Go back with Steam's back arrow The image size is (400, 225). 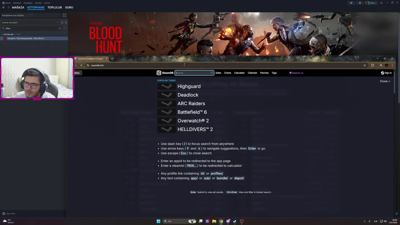tap(4, 7)
